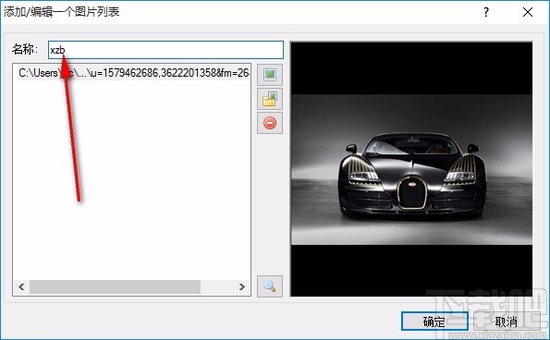This screenshot has width=550, height=340.
Task: Click the add image folder icon button
Action: pos(270,99)
